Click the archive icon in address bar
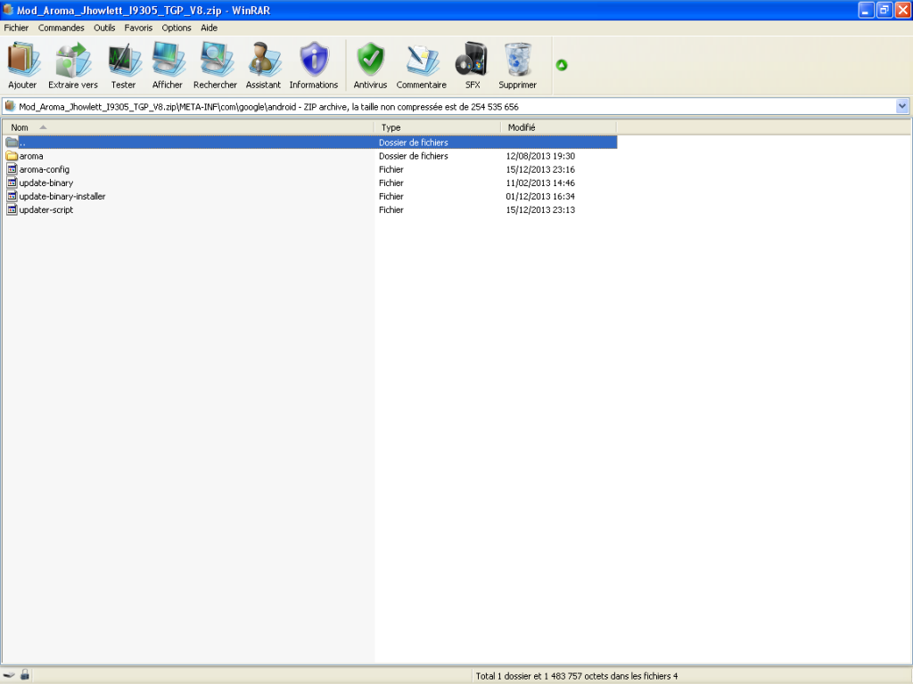 (x=10, y=107)
